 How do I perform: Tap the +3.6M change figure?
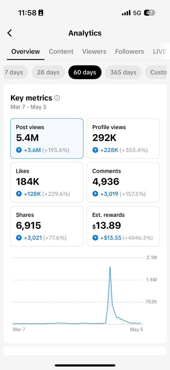pos(32,150)
